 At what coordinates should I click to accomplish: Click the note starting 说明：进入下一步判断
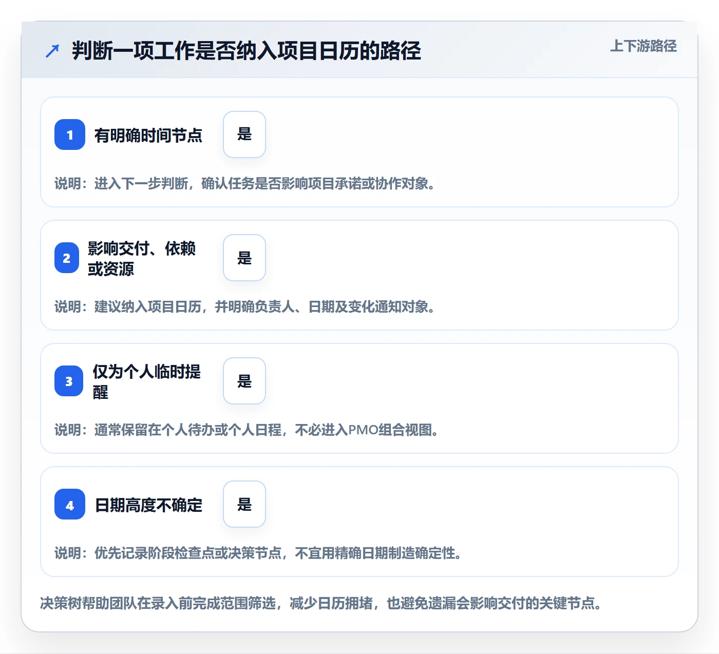[245, 183]
